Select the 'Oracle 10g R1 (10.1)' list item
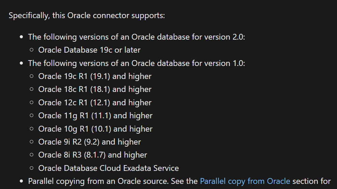Viewport: 337px width, 189px height. point(95,129)
